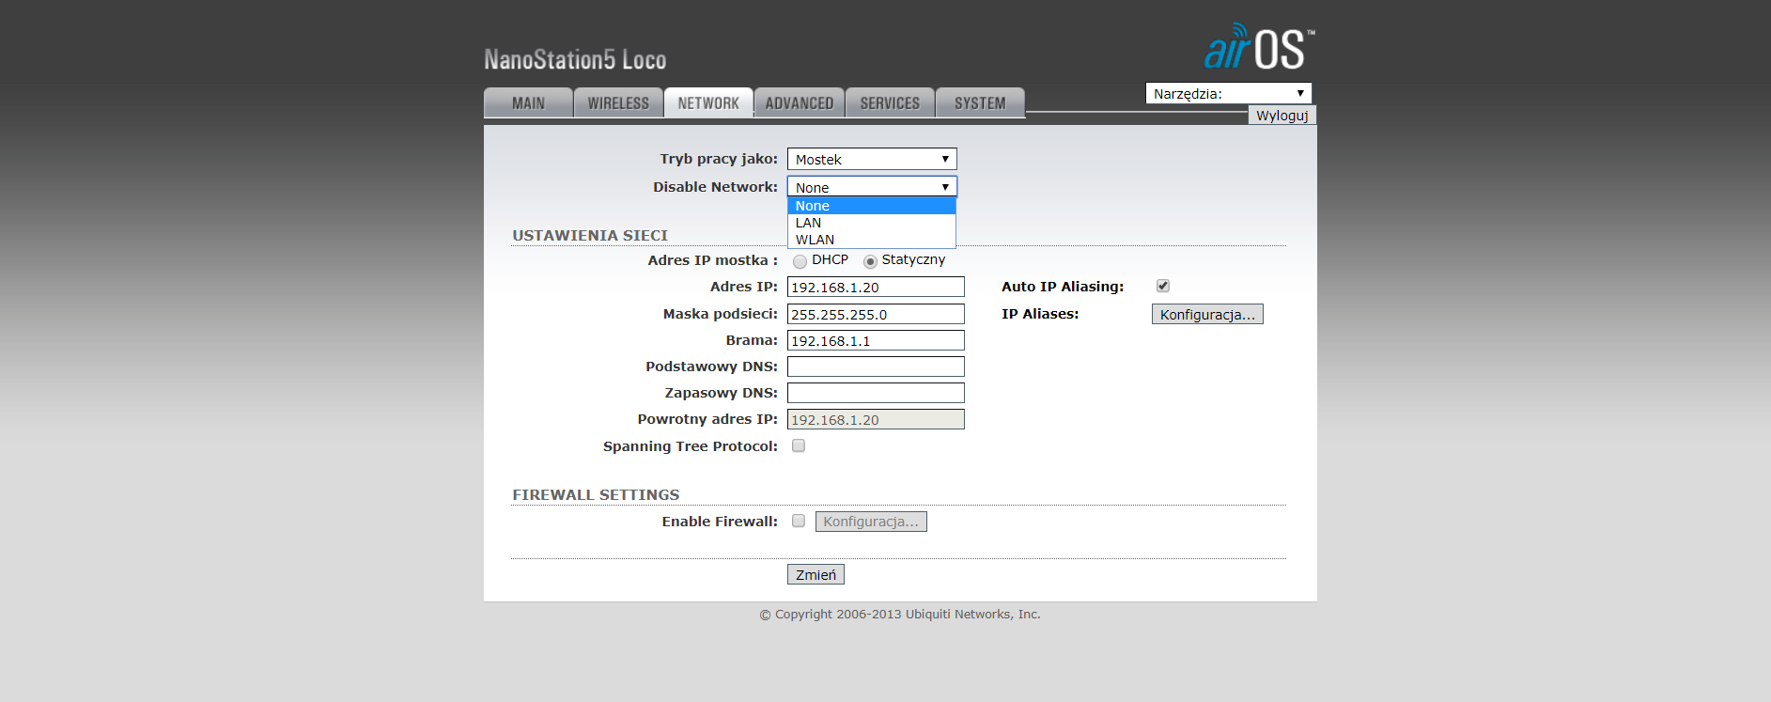Click the USTAWIENIA SIECI heading
Image resolution: width=1771 pixels, height=702 pixels.
590,235
